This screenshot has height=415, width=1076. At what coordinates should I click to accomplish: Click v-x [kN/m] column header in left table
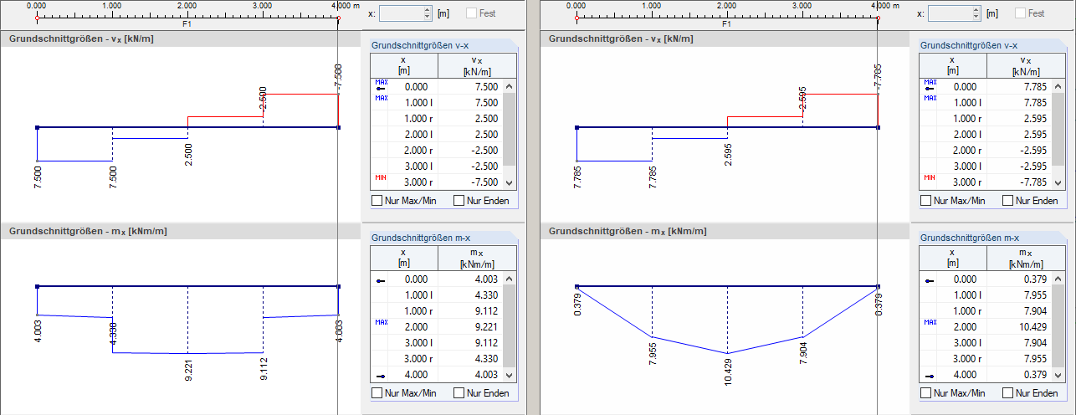point(476,66)
